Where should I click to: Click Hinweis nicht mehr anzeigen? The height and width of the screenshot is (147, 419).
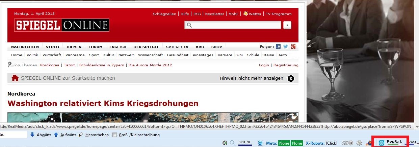[252, 78]
